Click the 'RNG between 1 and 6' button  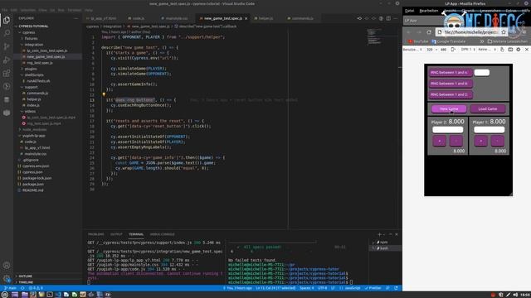(451, 84)
